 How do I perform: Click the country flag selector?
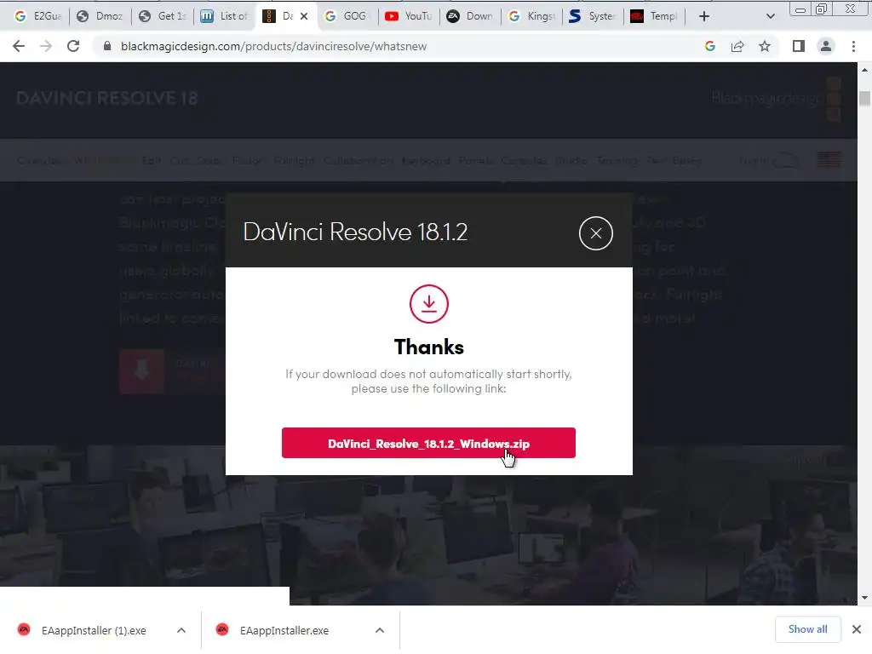tap(829, 161)
